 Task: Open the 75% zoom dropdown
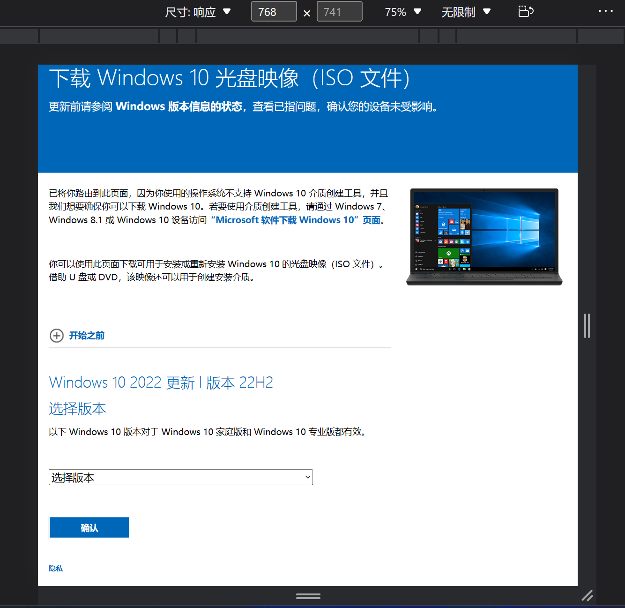pos(403,12)
